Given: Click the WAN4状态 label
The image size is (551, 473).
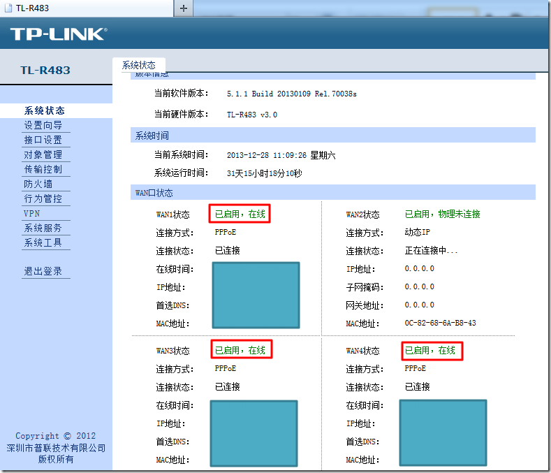Looking at the screenshot, I should [x=362, y=351].
